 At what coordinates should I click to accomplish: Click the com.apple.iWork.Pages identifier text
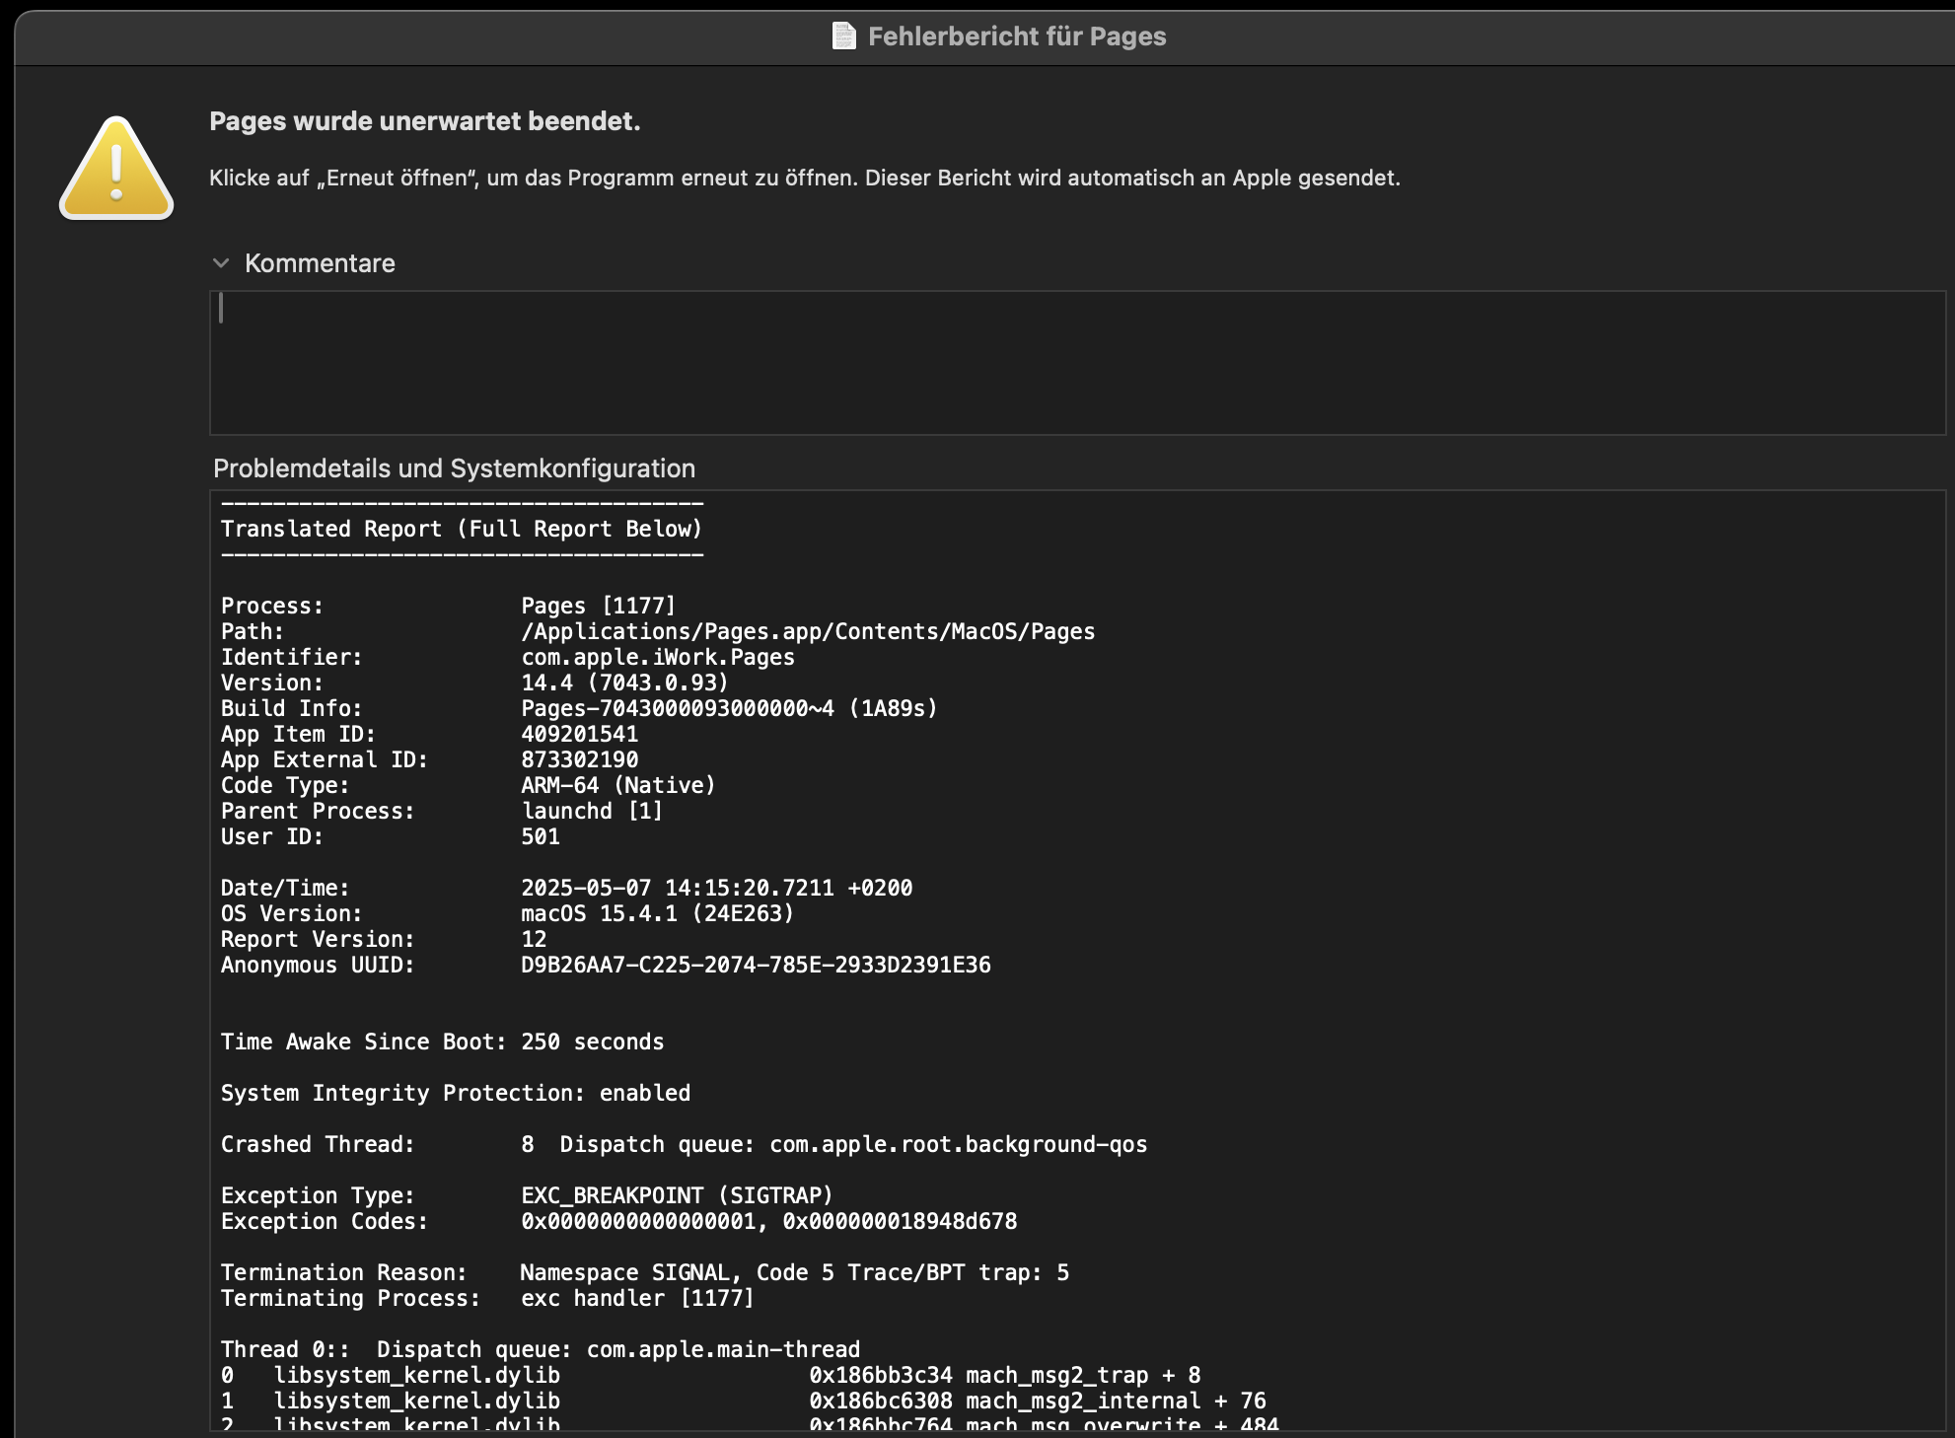pos(657,657)
